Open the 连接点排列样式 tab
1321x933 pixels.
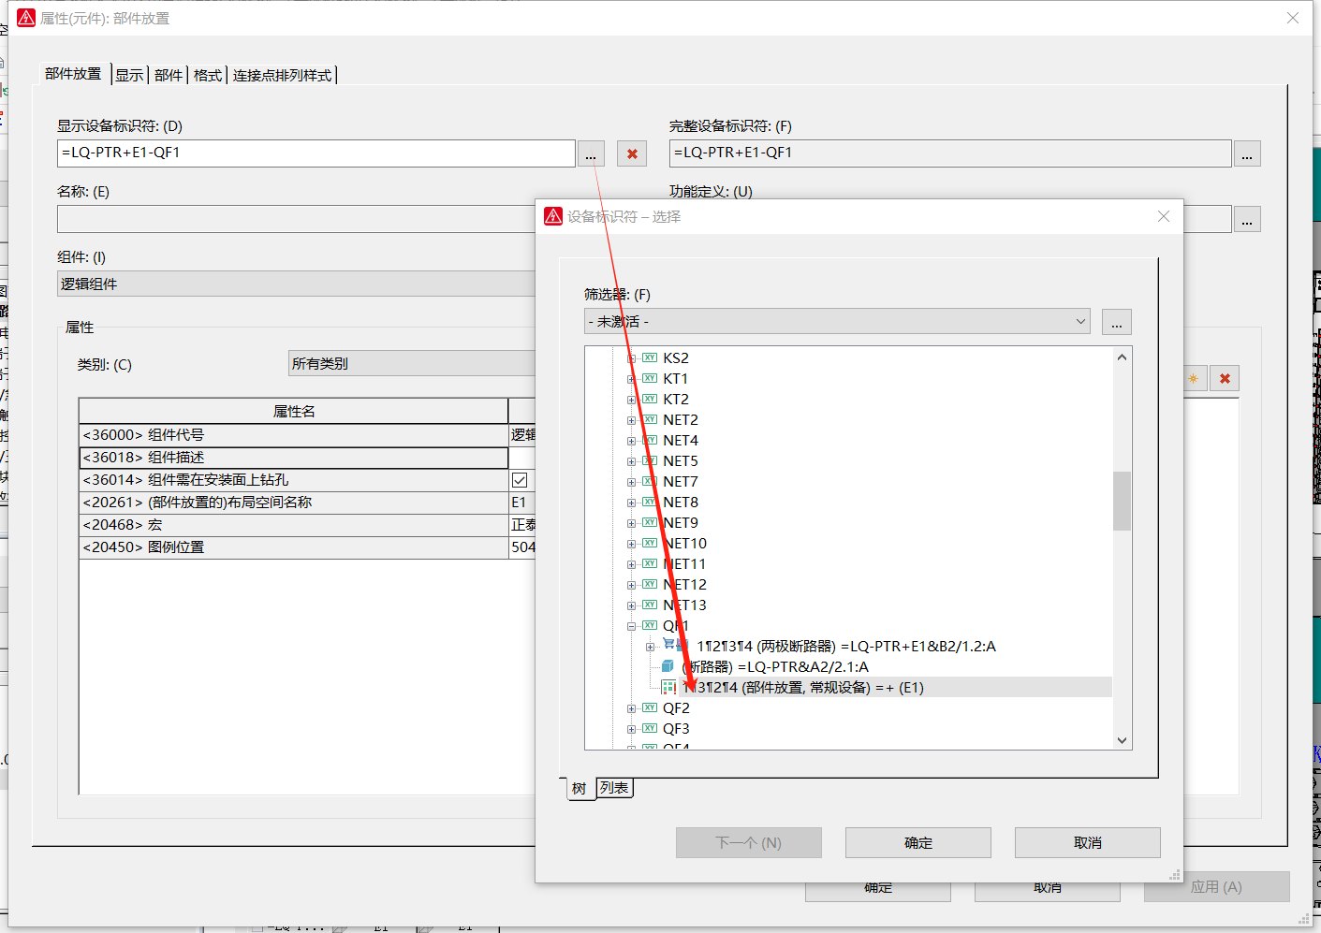pos(282,75)
